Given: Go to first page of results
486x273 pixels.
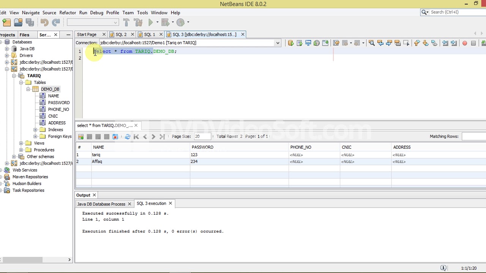Looking at the screenshot, I should point(136,136).
